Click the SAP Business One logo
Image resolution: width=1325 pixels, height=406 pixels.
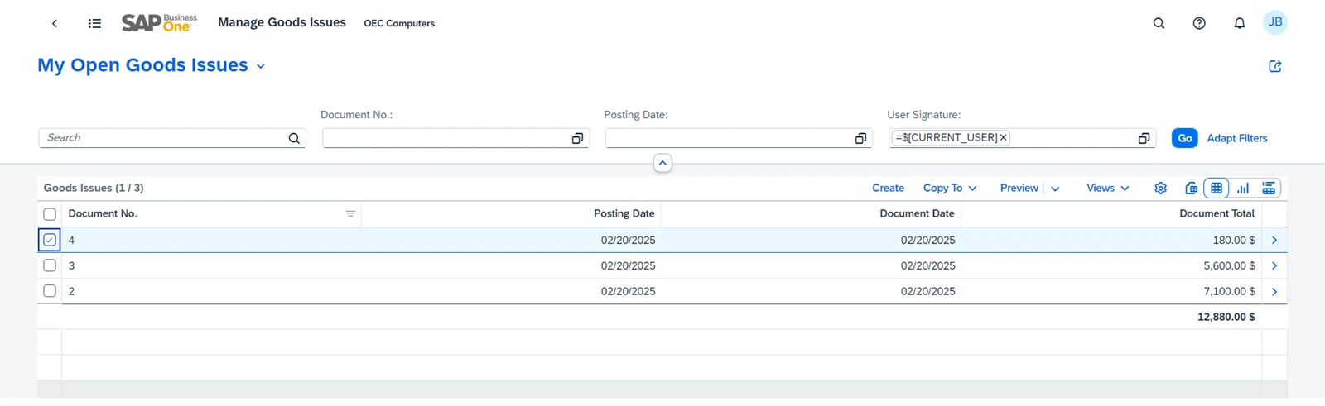(159, 23)
